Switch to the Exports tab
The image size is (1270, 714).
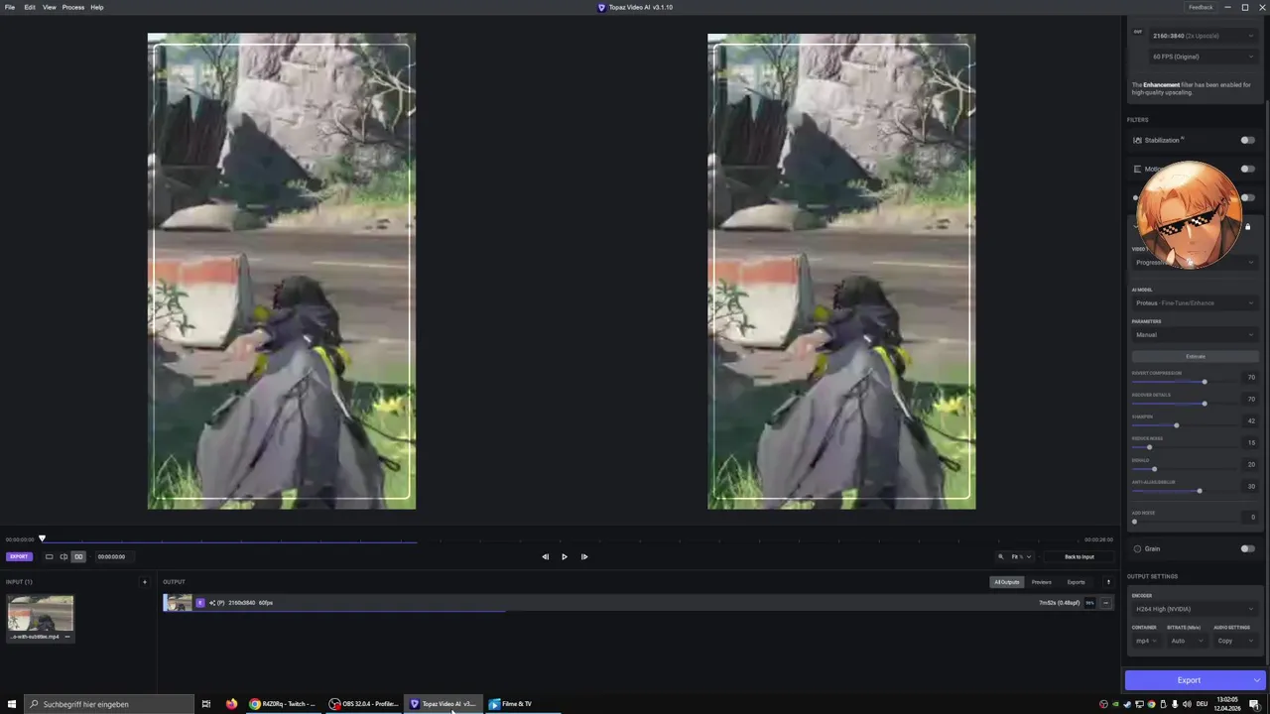coord(1076,582)
